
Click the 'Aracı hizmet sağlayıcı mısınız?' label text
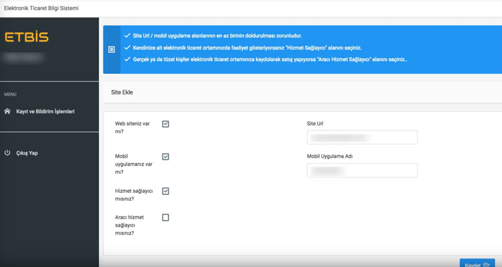(129, 225)
